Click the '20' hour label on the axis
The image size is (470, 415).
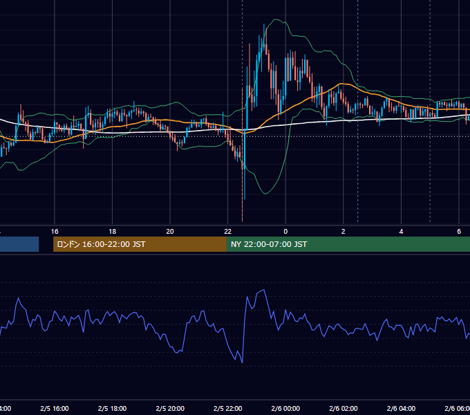pyautogui.click(x=170, y=232)
